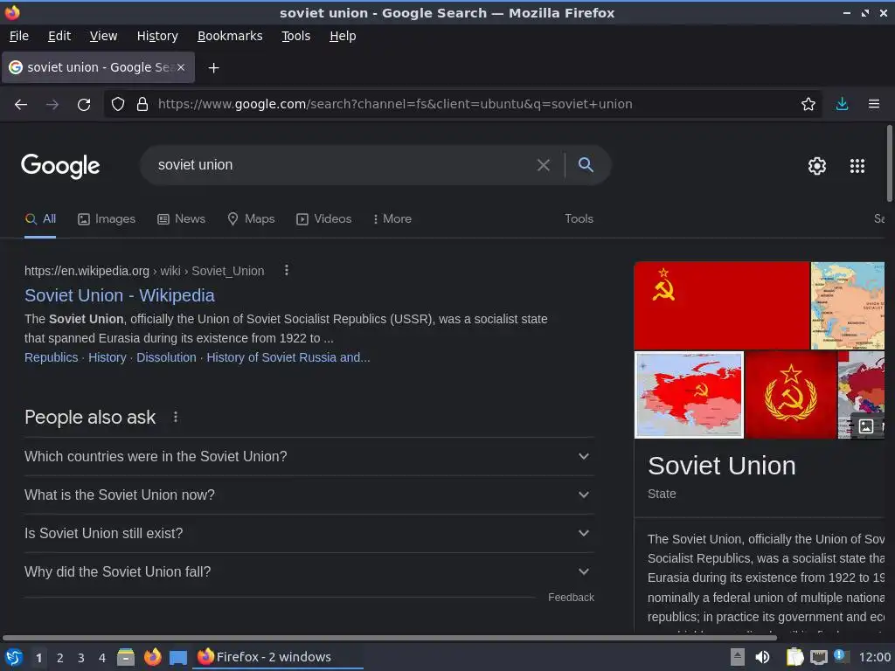The height and width of the screenshot is (671, 895).
Task: Open a new tab with the plus button
Action: (213, 68)
